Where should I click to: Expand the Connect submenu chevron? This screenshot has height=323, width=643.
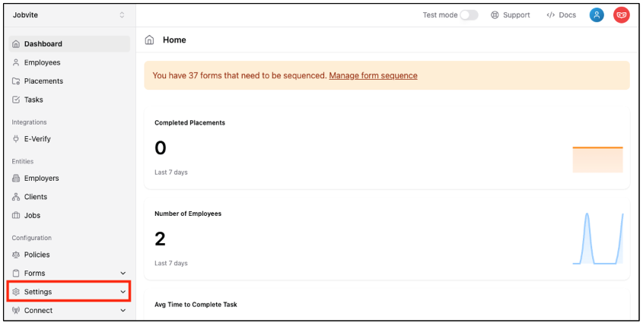(123, 310)
